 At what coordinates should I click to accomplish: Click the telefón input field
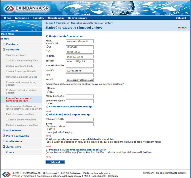[x=80, y=71]
